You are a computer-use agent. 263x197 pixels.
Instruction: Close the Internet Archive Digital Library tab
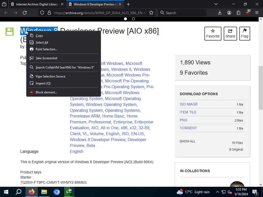click(62, 4)
